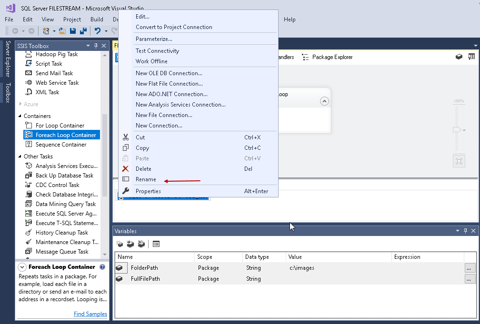
Task: Select the For Loop Container item
Action: (x=60, y=126)
